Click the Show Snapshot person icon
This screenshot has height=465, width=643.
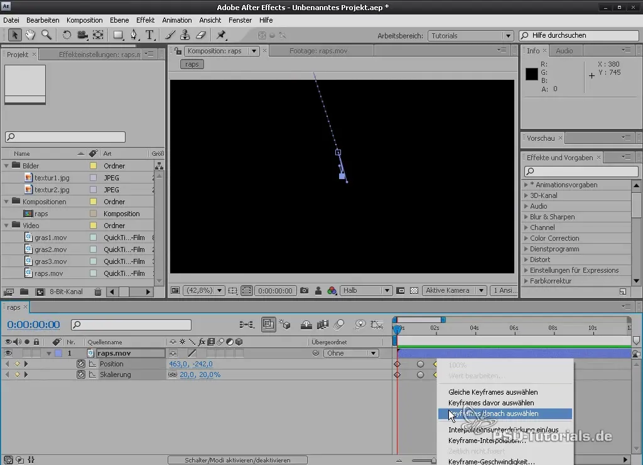pos(318,290)
